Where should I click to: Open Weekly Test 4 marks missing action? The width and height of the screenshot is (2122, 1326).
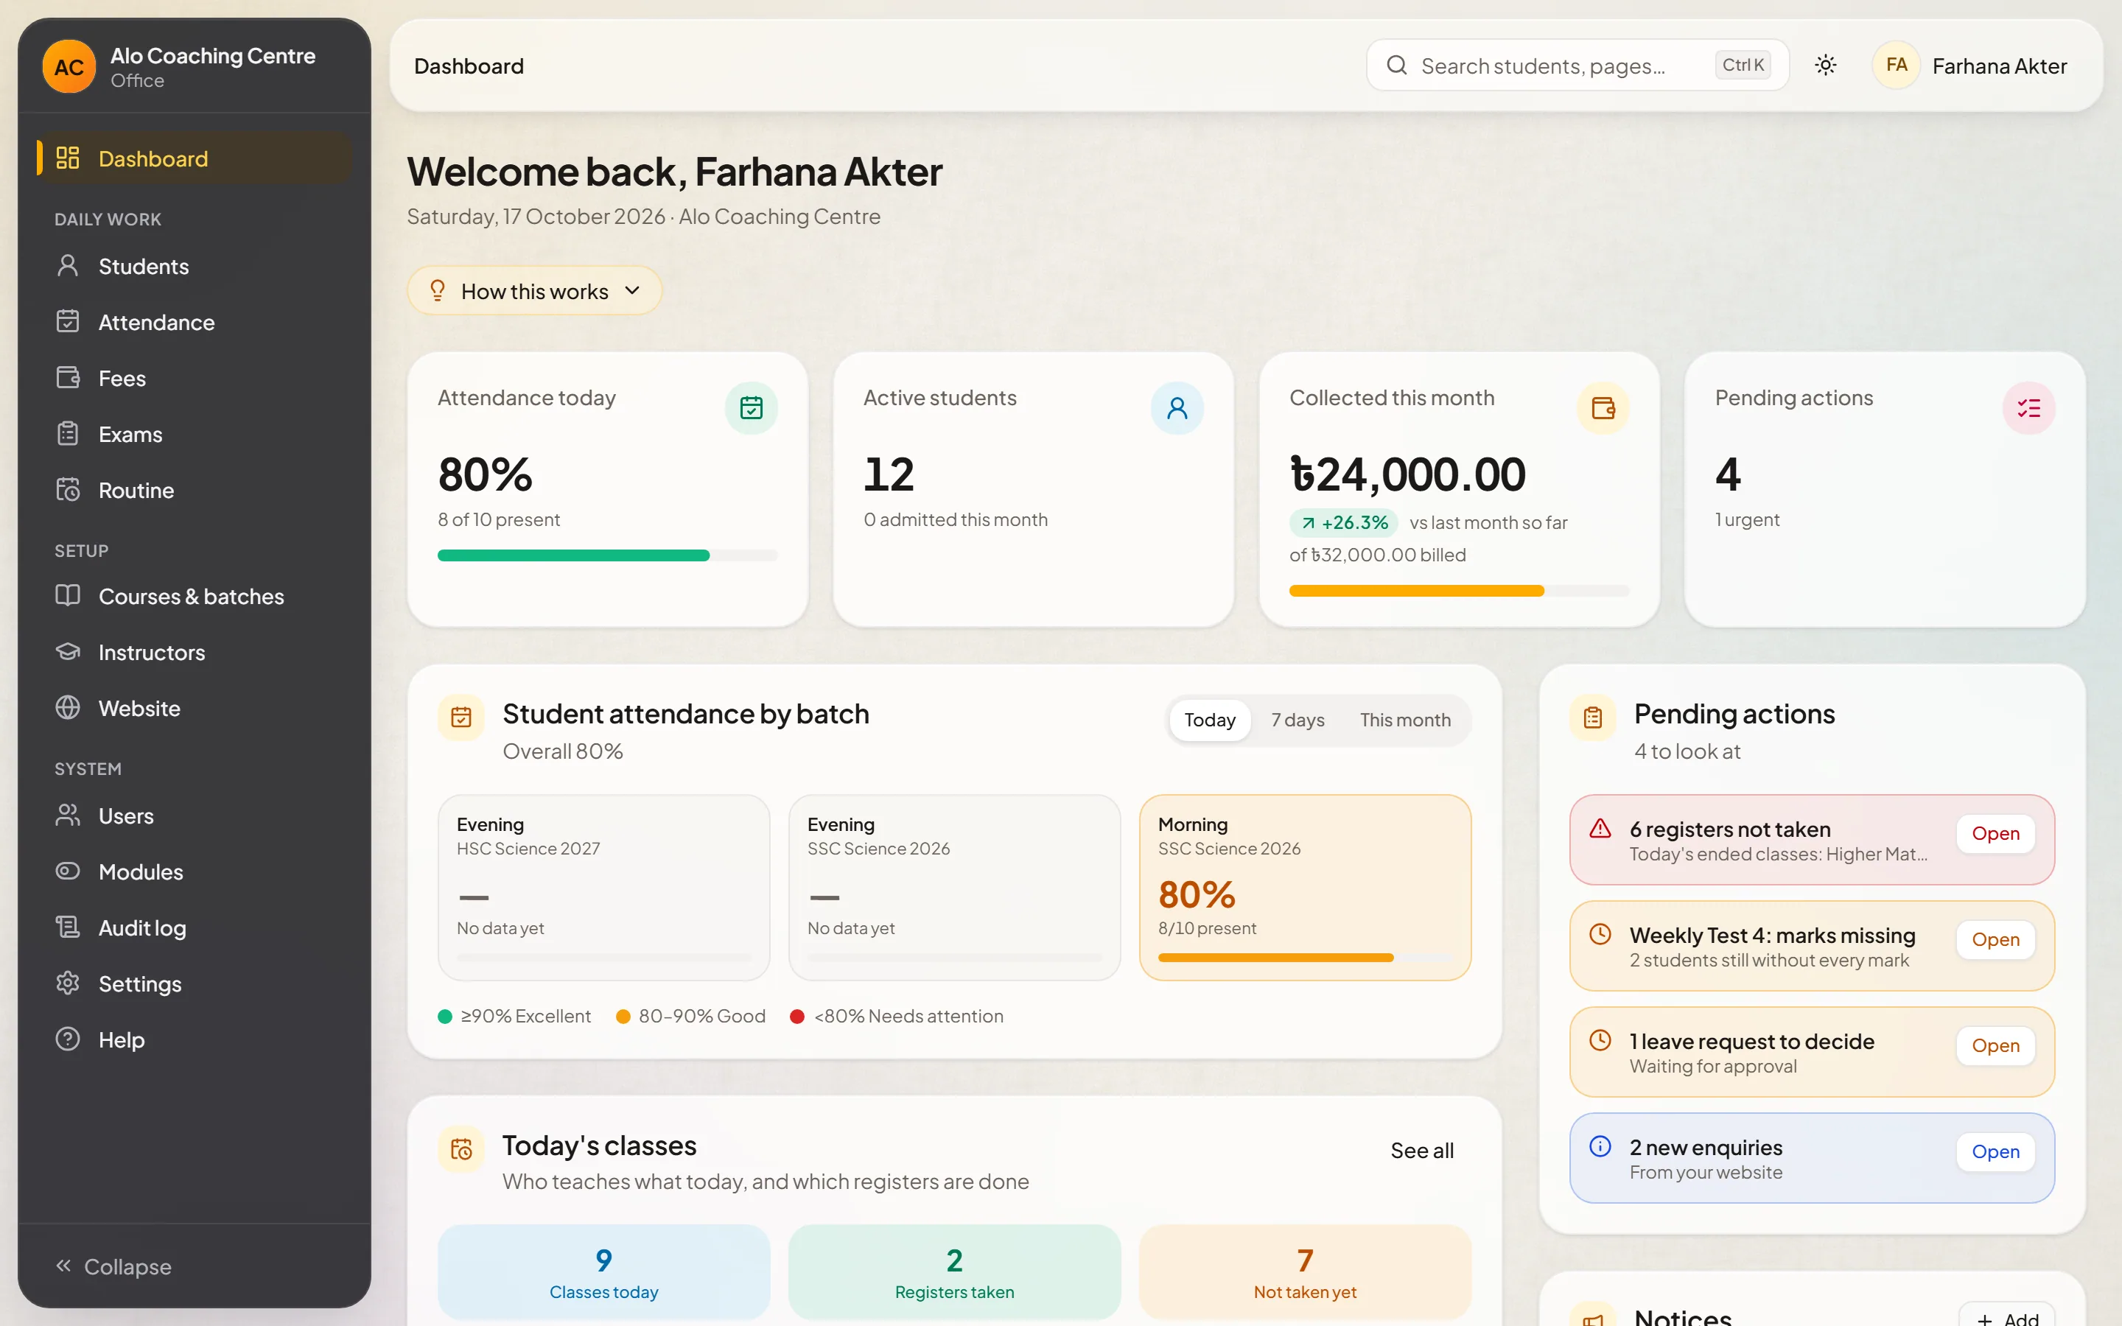pos(1995,940)
